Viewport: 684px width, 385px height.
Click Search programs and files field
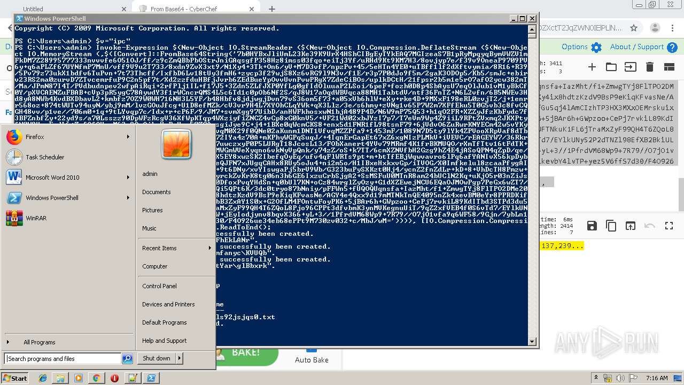63,359
